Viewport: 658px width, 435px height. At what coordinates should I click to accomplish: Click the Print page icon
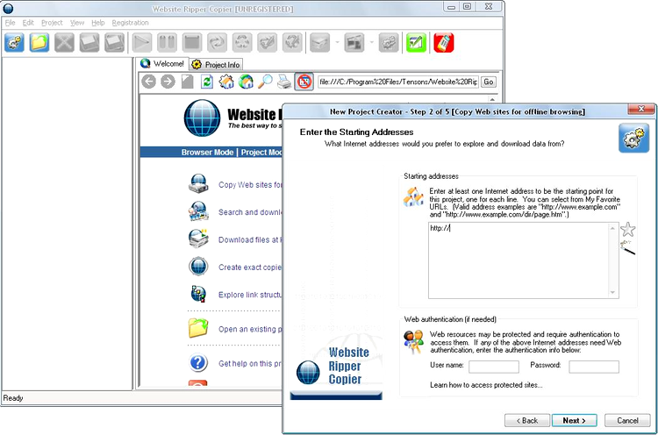(x=284, y=82)
